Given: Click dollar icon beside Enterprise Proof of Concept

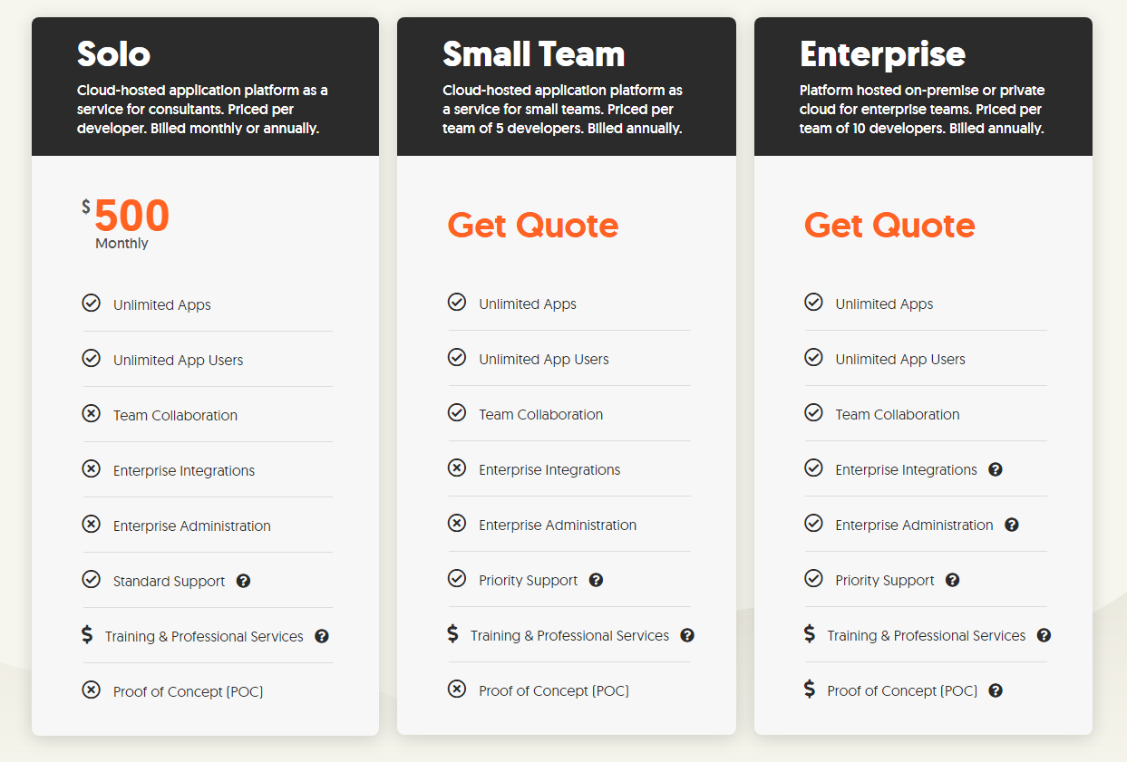Looking at the screenshot, I should [810, 690].
